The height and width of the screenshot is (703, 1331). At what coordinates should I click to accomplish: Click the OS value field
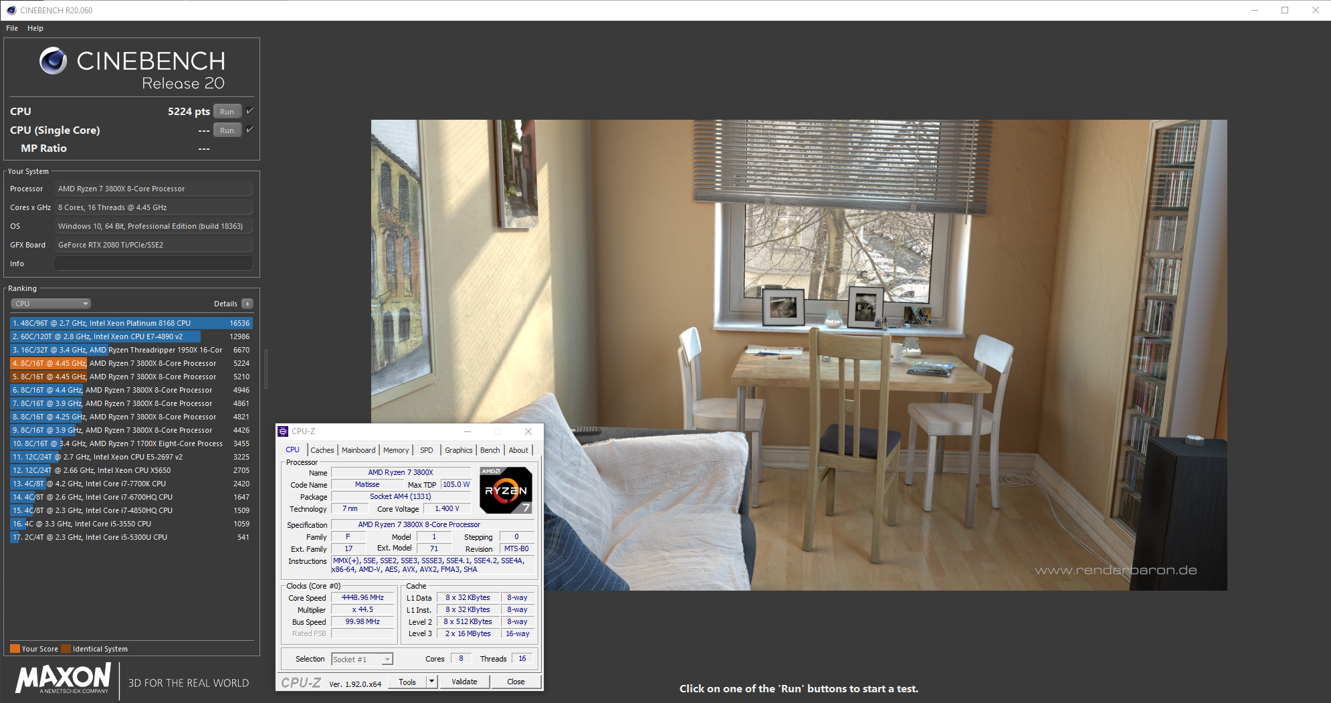click(x=154, y=226)
